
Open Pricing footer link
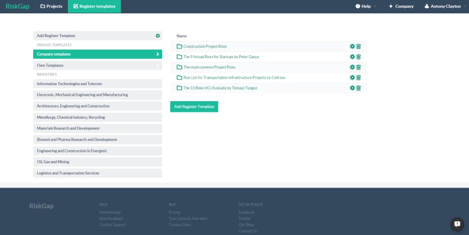[175, 212]
